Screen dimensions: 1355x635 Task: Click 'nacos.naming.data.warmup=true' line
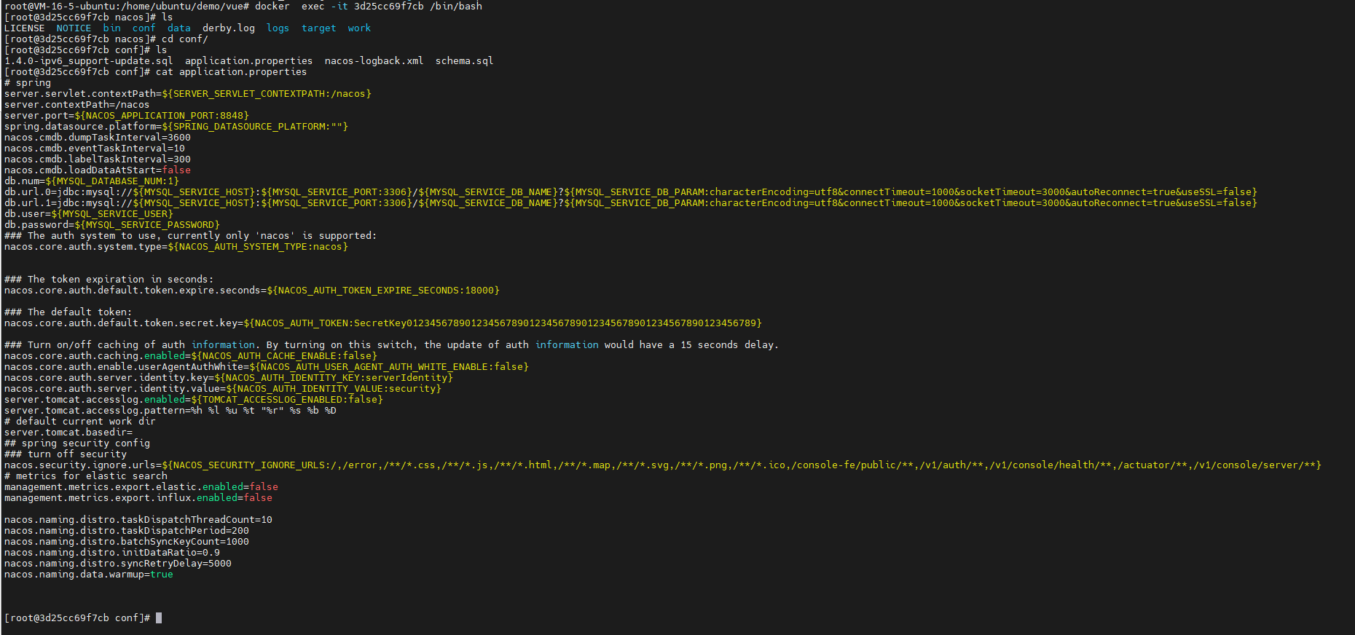89,575
